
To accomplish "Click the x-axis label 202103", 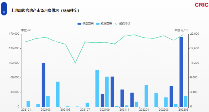I will click(x=45, y=110).
